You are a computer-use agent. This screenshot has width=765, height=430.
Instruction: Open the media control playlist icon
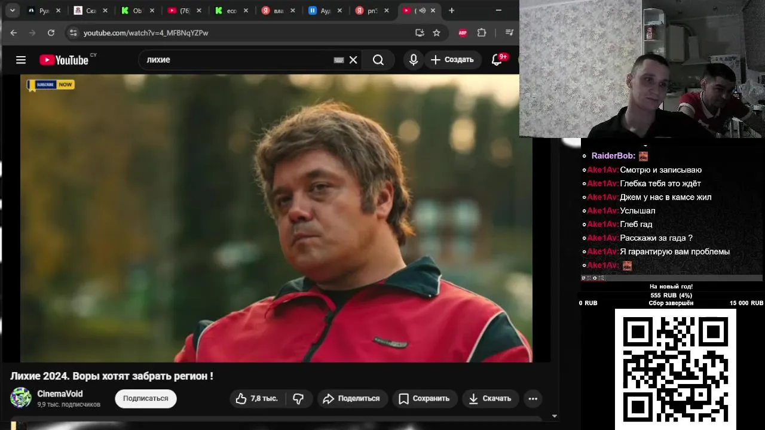tap(509, 33)
